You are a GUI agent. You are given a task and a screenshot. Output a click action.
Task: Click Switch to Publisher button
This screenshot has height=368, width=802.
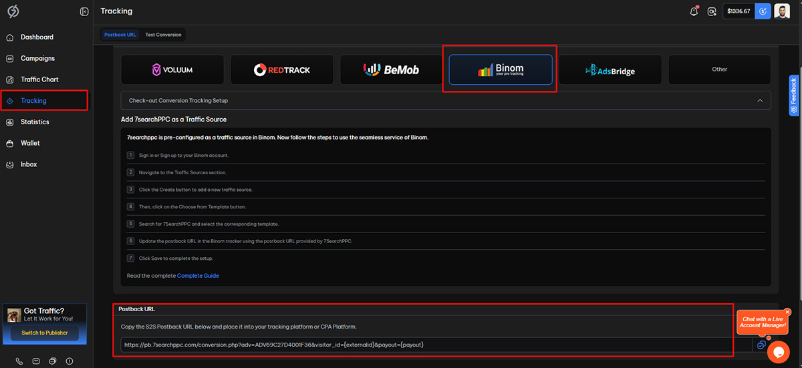(x=45, y=333)
